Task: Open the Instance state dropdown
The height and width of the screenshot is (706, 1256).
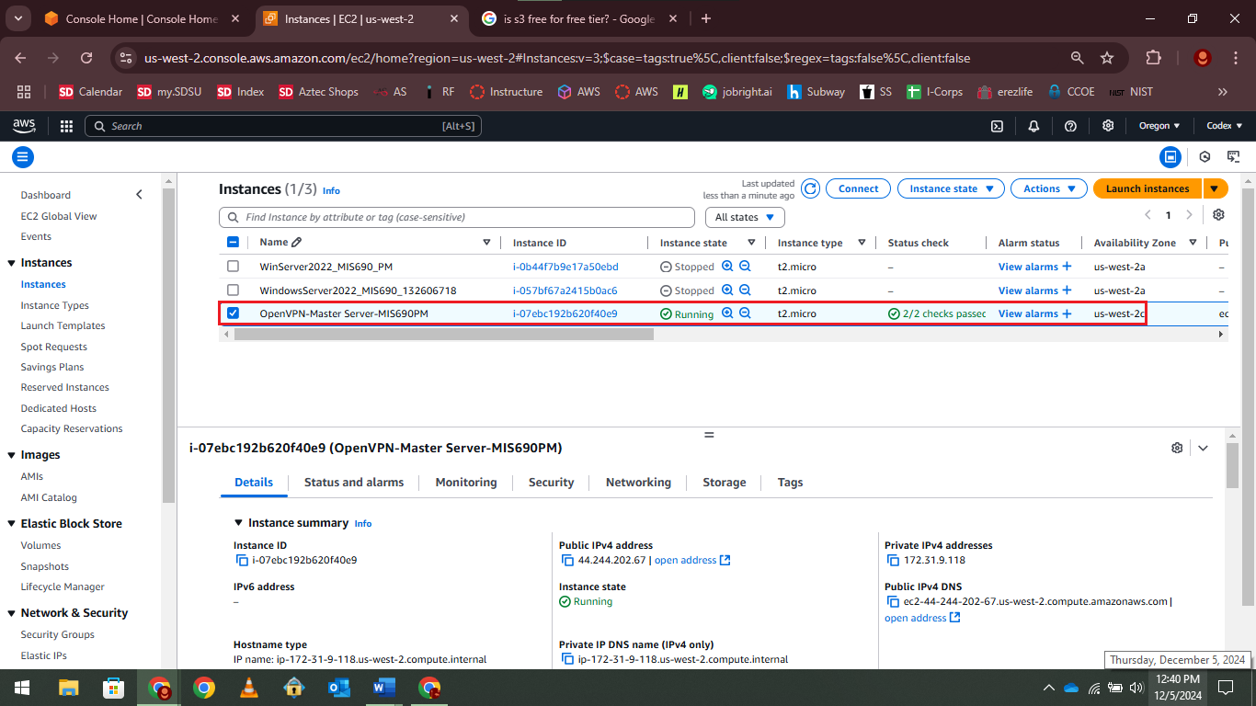Action: [x=951, y=188]
